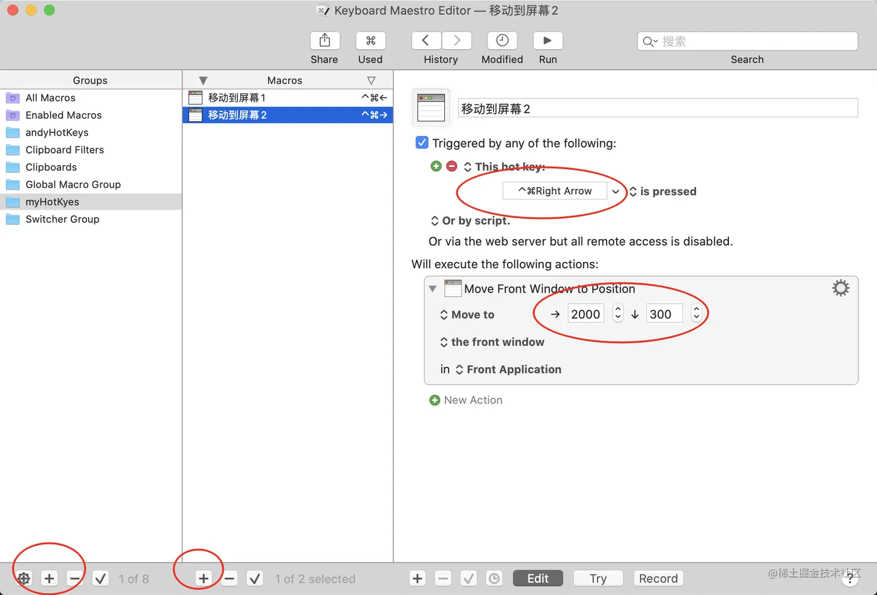This screenshot has width=877, height=595.
Task: Open hot key field dropdown chevron
Action: (615, 191)
